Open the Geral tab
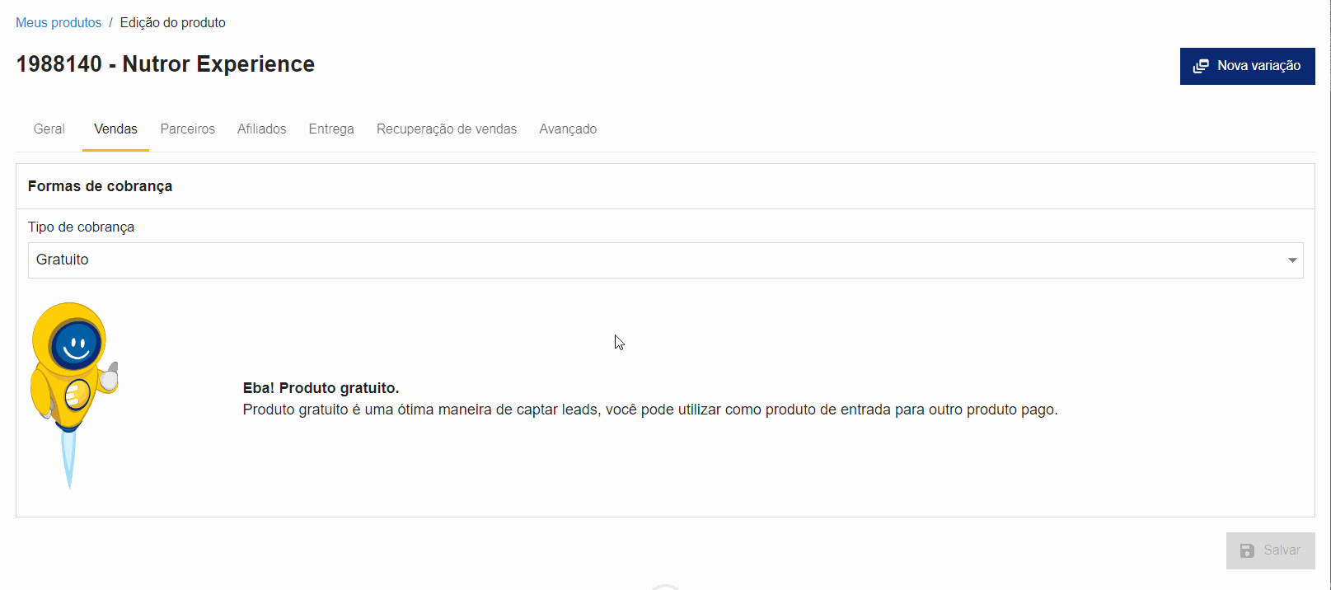Image resolution: width=1331 pixels, height=590 pixels. [49, 129]
